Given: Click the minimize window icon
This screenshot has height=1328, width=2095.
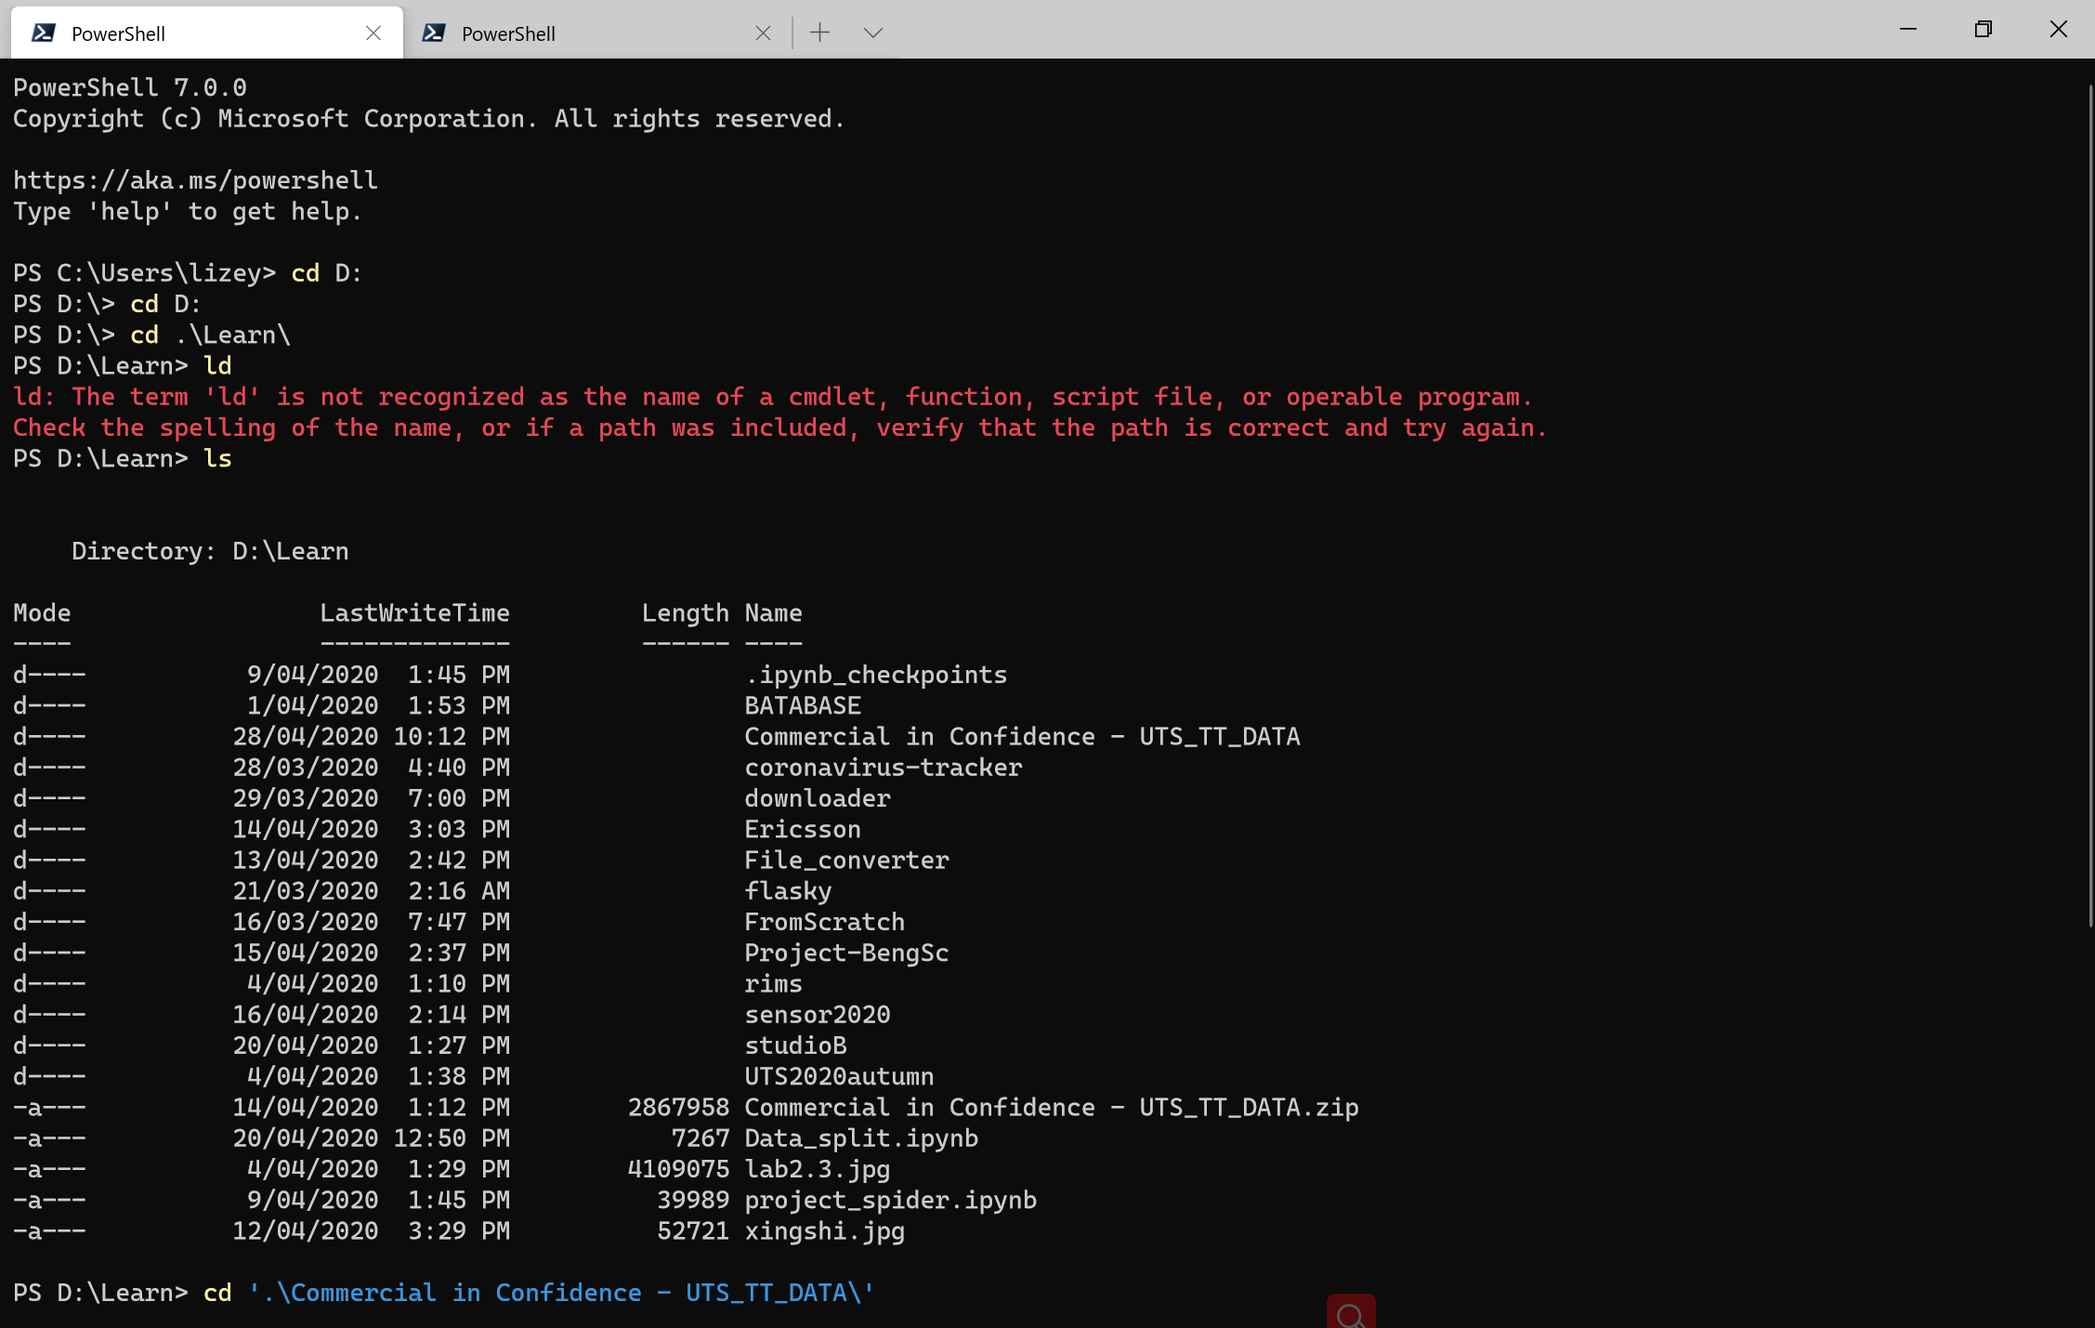Looking at the screenshot, I should (1906, 29).
